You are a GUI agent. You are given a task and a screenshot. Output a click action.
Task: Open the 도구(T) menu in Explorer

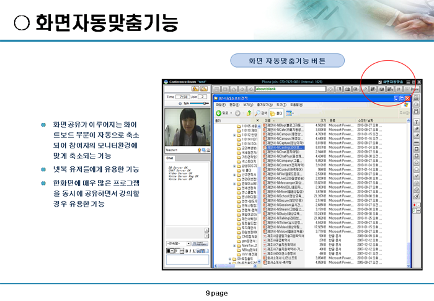[x=281, y=105]
